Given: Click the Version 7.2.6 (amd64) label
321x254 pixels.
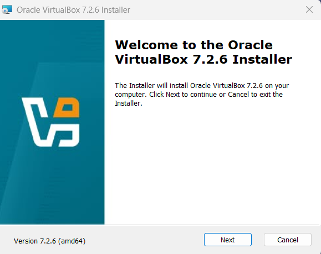Looking at the screenshot, I should [x=49, y=241].
